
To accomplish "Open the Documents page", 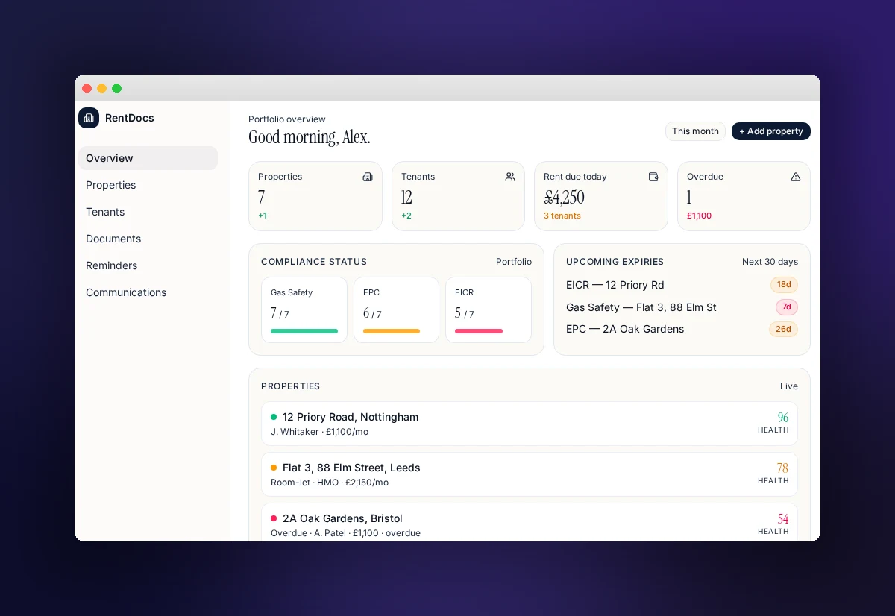I will [x=148, y=239].
